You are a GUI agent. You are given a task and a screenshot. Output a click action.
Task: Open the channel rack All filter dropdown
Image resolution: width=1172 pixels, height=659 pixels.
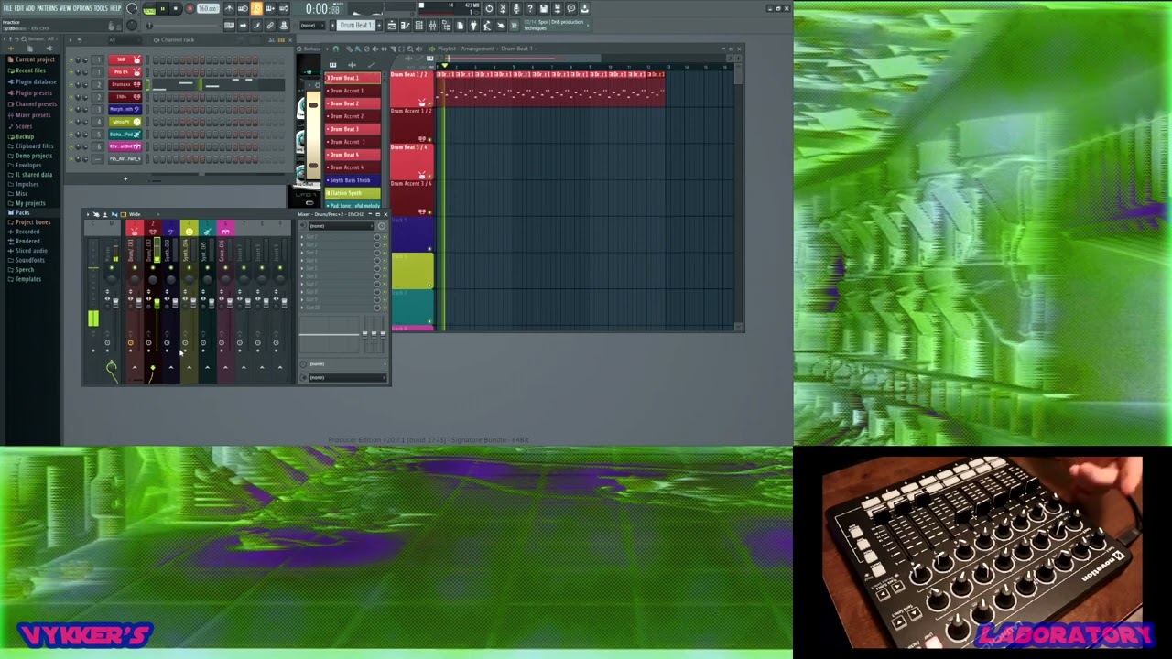(125, 39)
